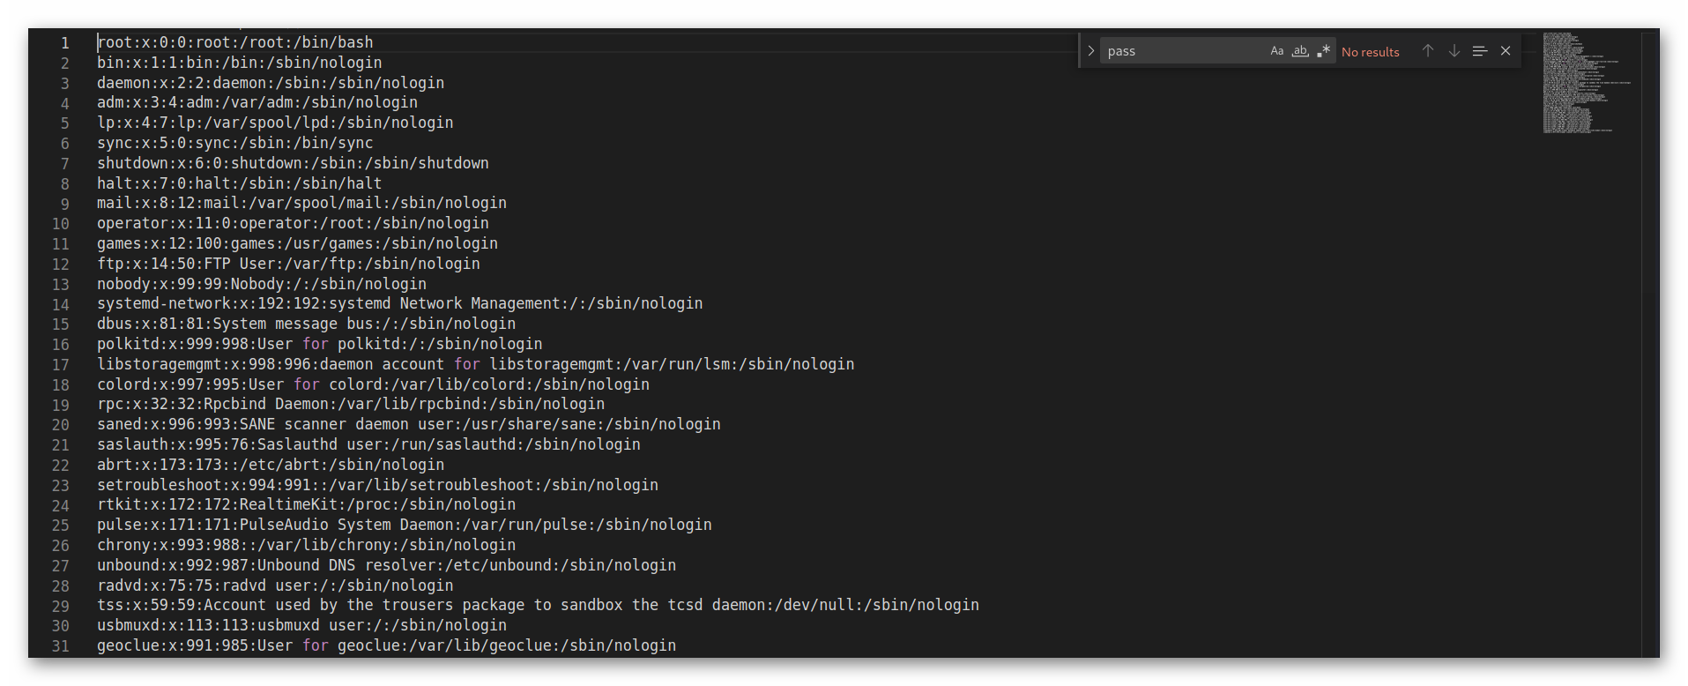
Task: Click the colord:x:997:995 line
Action: point(373,384)
